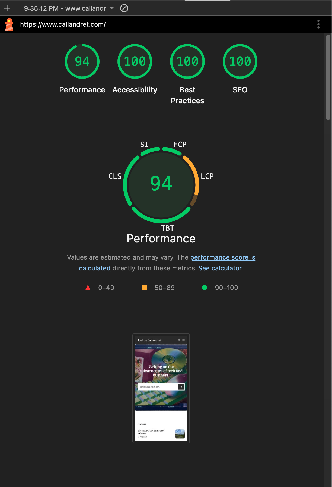Click the FCP label on gauge

[x=180, y=144]
